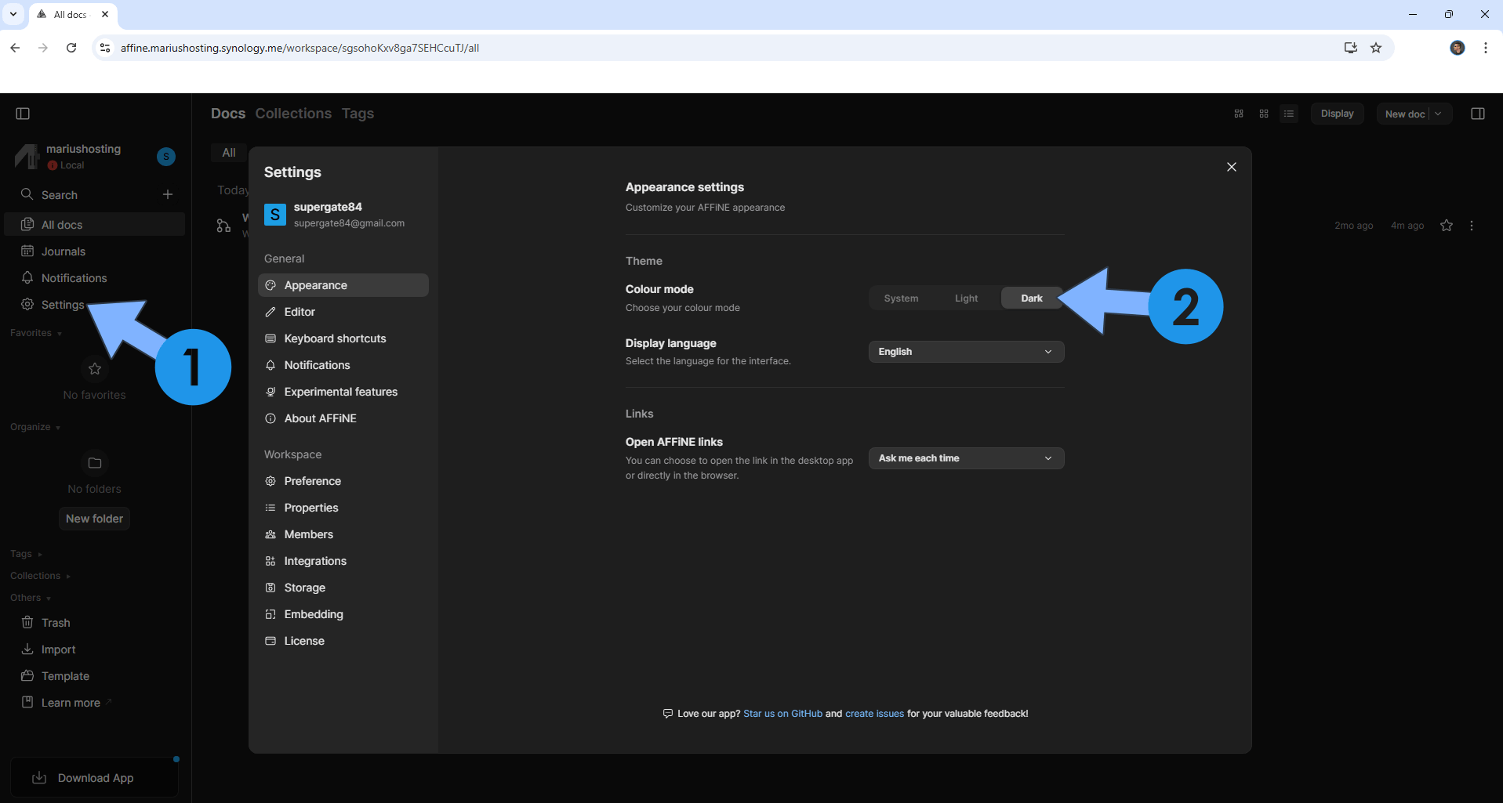1503x803 pixels.
Task: Bookmark this page with the star icon
Action: pyautogui.click(x=1376, y=48)
